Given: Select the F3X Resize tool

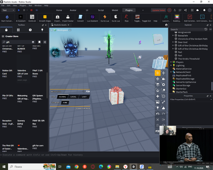Looking at the screenshot, I should pyautogui.click(x=164, y=73).
